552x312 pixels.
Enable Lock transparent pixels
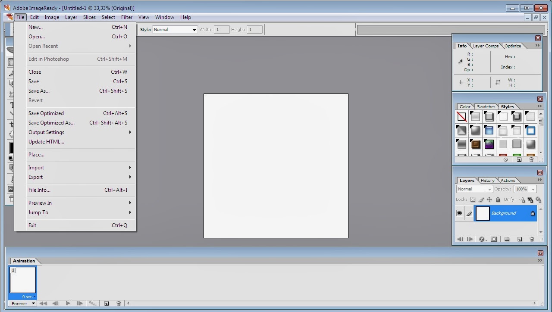point(473,200)
